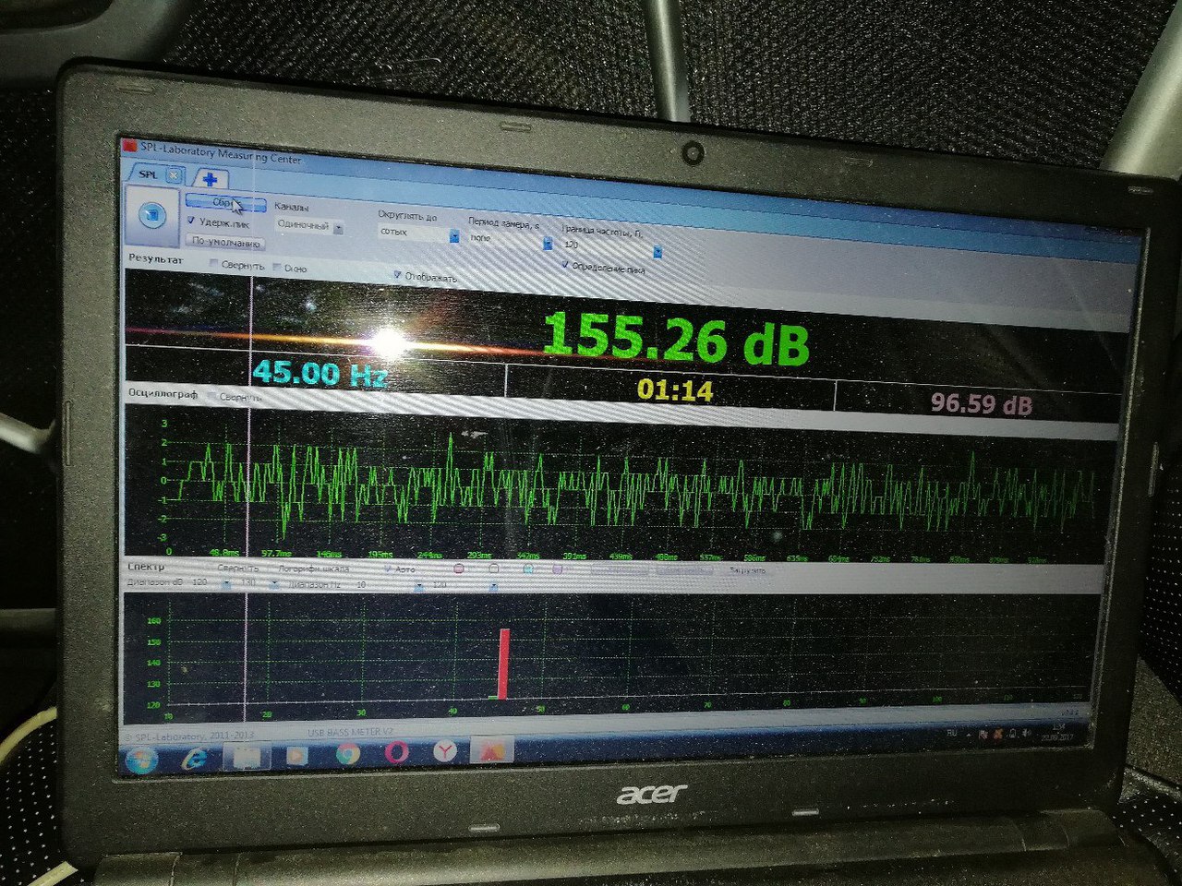Expand the 'Каналы' channels dropdown
1182x886 pixels.
(338, 228)
